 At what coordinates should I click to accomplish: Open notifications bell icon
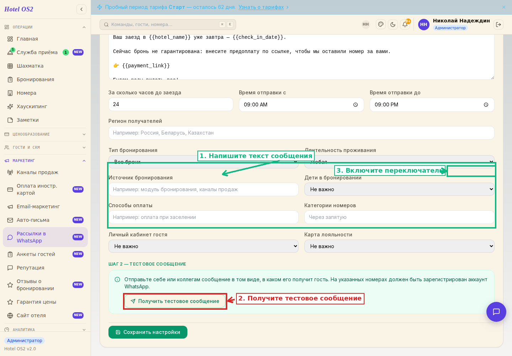pos(405,25)
